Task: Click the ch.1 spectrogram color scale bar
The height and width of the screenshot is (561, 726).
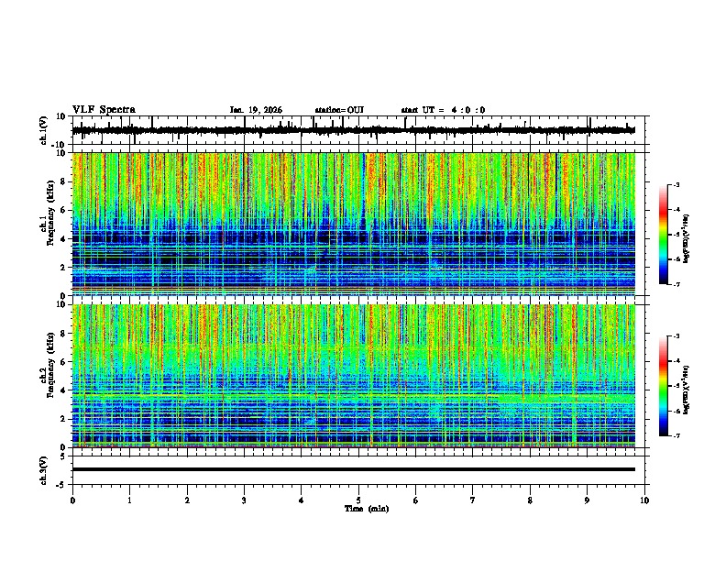Action: tap(663, 235)
